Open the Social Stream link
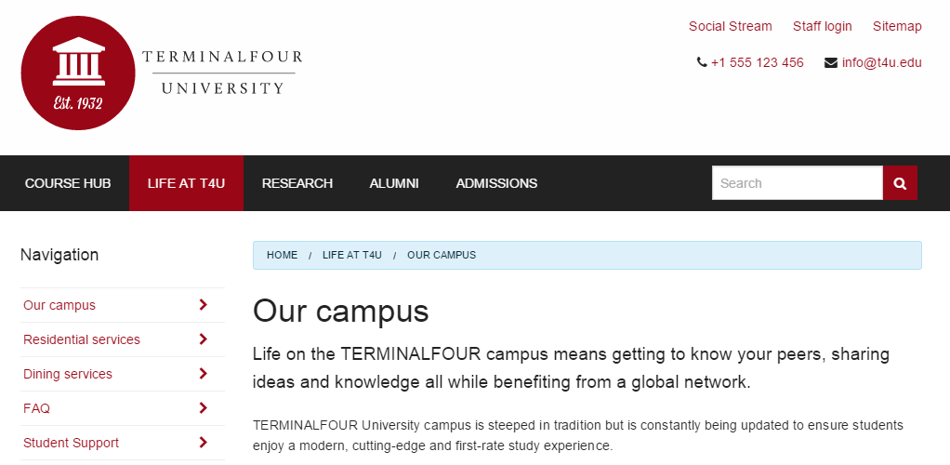Viewport: 950px width, 465px height. (730, 26)
